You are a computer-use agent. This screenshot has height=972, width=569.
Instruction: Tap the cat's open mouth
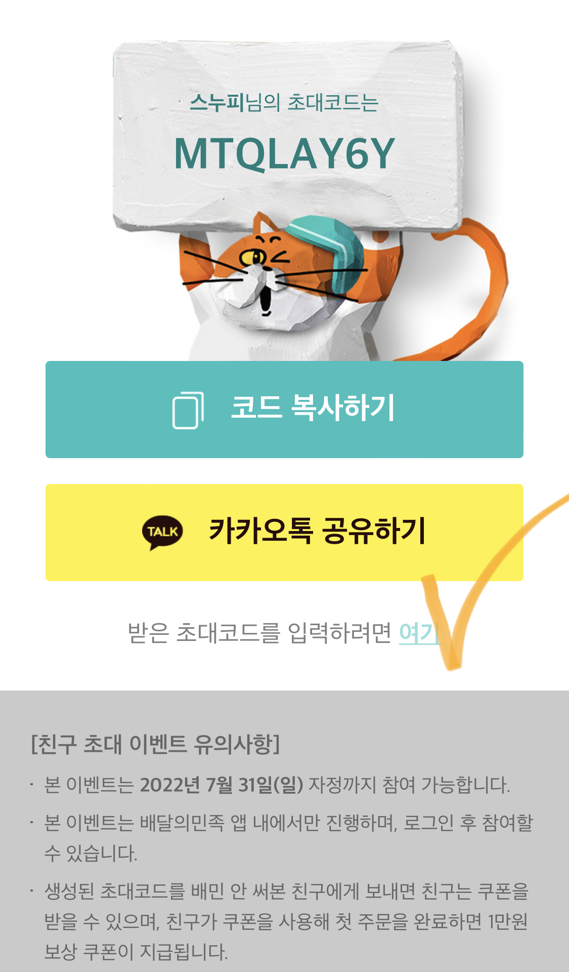click(x=265, y=299)
